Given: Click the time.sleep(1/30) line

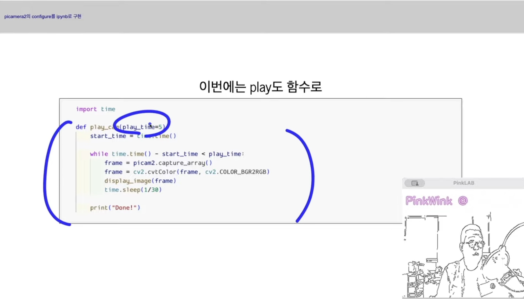Looking at the screenshot, I should 133,190.
